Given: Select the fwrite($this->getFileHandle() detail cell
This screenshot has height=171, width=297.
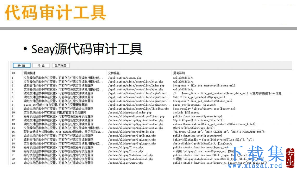Looking at the screenshot, I should point(203,144).
